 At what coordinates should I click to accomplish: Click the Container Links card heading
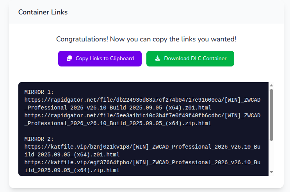[x=43, y=12]
